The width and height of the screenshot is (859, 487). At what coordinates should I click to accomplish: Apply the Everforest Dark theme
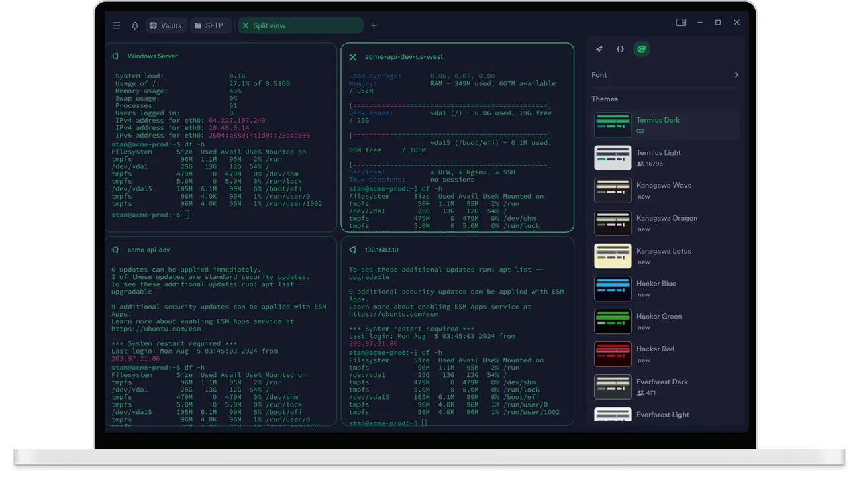613,387
